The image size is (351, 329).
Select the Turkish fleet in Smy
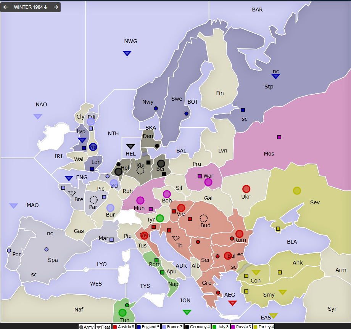(x=282, y=292)
